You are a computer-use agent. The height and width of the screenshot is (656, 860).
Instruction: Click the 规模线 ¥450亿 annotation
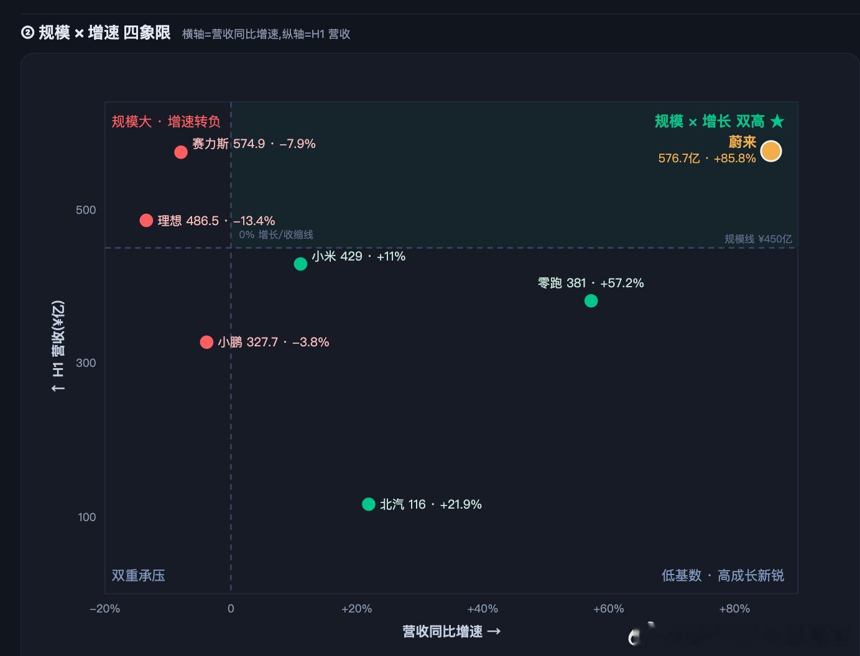click(x=758, y=239)
